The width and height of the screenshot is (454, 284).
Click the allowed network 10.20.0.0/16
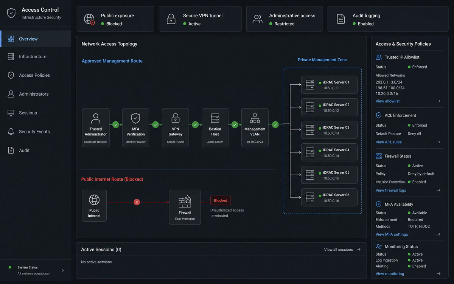pos(387,93)
